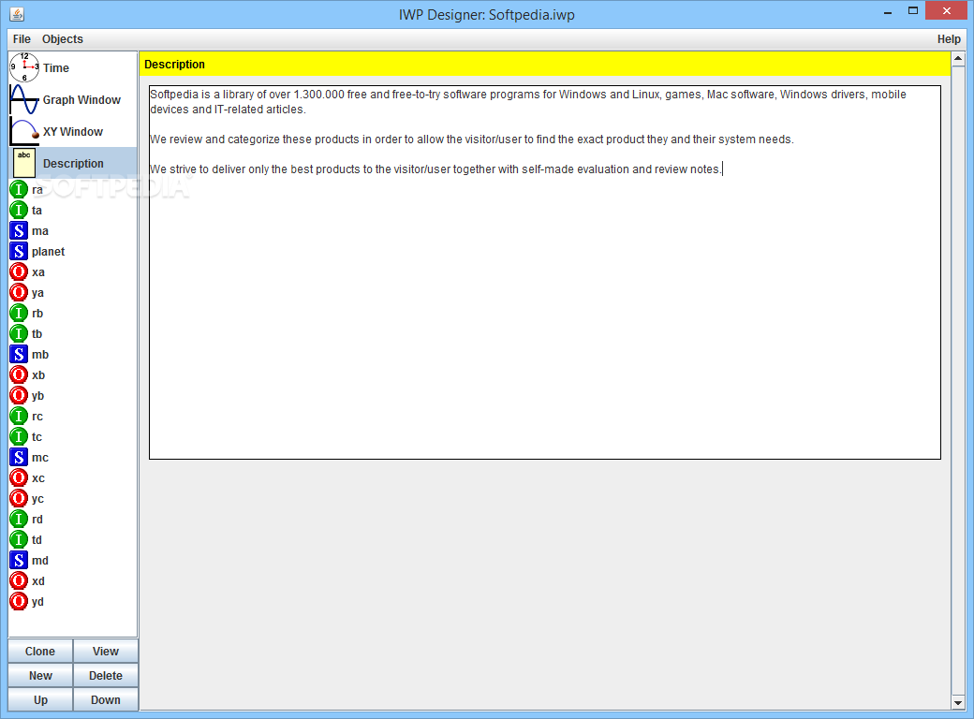
Task: Select the 'ra' object name
Action: tap(37, 190)
